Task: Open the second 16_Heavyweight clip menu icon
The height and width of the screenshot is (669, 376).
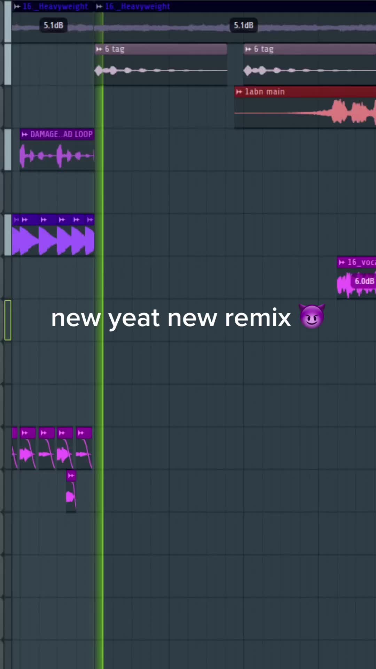Action: click(99, 6)
